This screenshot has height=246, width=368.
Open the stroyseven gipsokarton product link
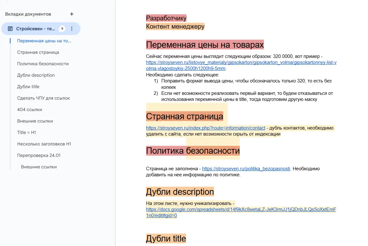241,63
